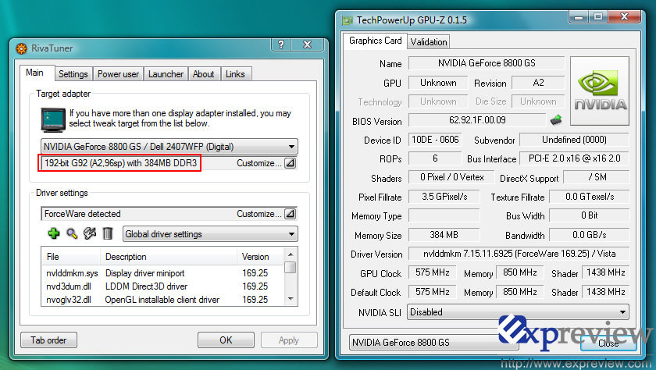656x370 pixels.
Task: Close the RivaTuner window
Action: pyautogui.click(x=308, y=44)
